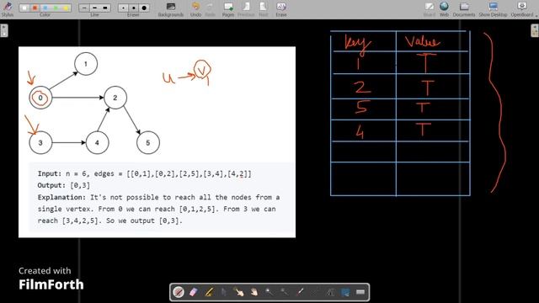Select the yellow pen color
The height and width of the screenshot is (303, 539).
tap(66, 8)
